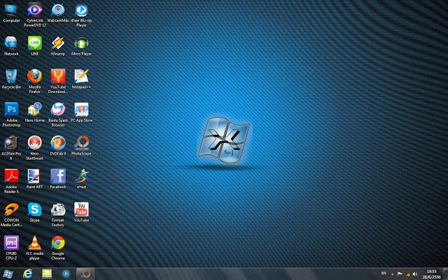Open the EN language bar indicator
This screenshot has width=448, height=280.
(384, 274)
